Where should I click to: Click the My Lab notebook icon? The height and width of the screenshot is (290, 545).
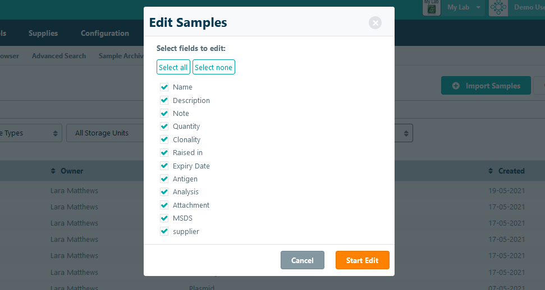pos(432,8)
